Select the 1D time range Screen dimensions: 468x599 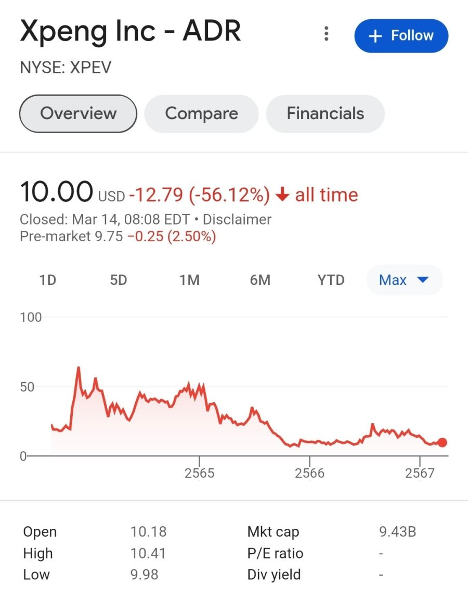pos(48,280)
